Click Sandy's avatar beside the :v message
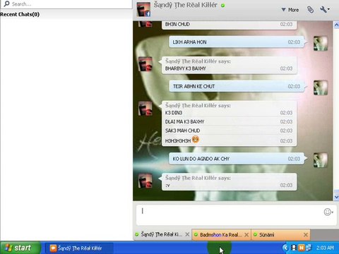The image size is (339, 254). (x=145, y=181)
